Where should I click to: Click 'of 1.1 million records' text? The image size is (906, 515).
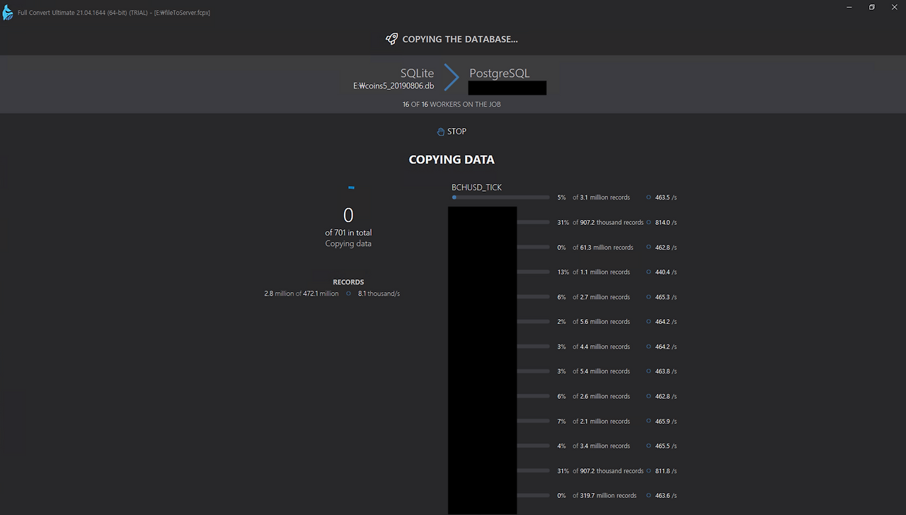coord(601,272)
